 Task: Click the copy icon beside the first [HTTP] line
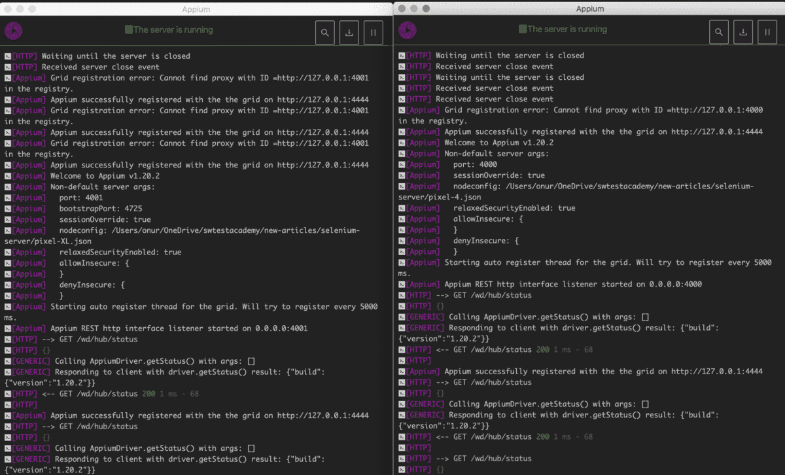(x=7, y=56)
